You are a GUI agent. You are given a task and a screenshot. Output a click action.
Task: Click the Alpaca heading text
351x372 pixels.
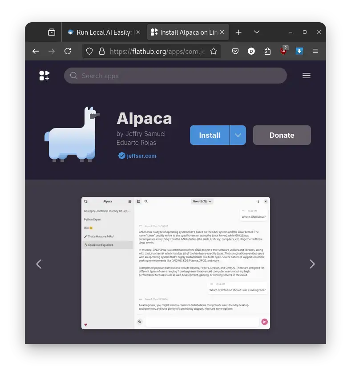point(144,118)
